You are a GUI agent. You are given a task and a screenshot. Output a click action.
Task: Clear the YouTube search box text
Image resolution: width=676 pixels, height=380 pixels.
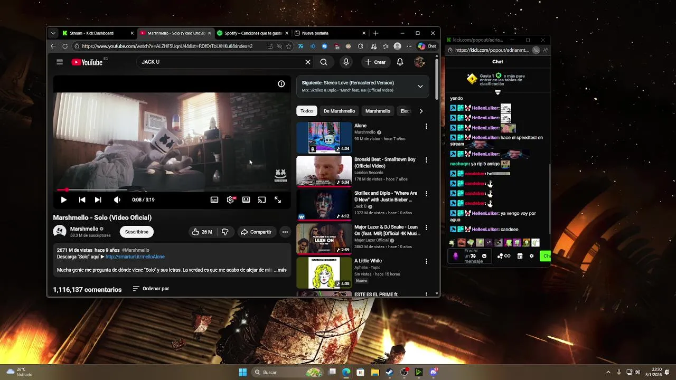coord(308,62)
